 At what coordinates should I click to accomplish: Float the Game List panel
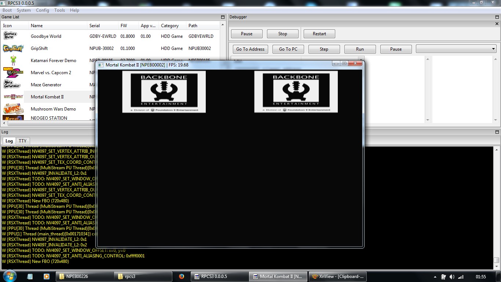[x=223, y=17]
